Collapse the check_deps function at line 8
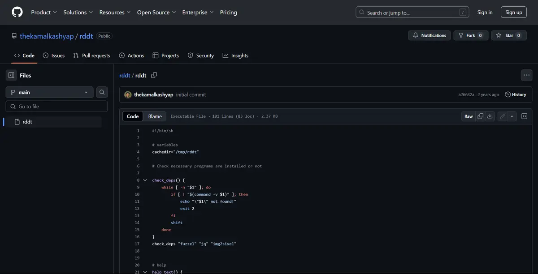The image size is (538, 274). pyautogui.click(x=145, y=180)
